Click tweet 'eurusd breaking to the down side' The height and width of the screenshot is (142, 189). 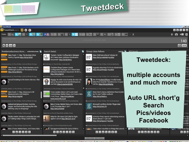pyautogui.click(x=24, y=81)
